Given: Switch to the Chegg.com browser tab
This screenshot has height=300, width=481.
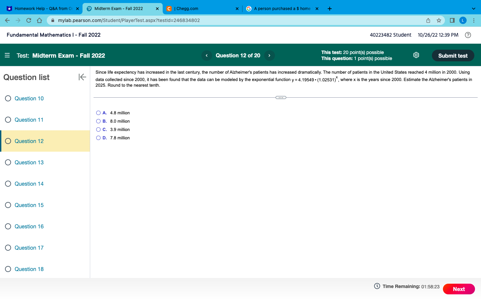Looking at the screenshot, I should pos(197,8).
